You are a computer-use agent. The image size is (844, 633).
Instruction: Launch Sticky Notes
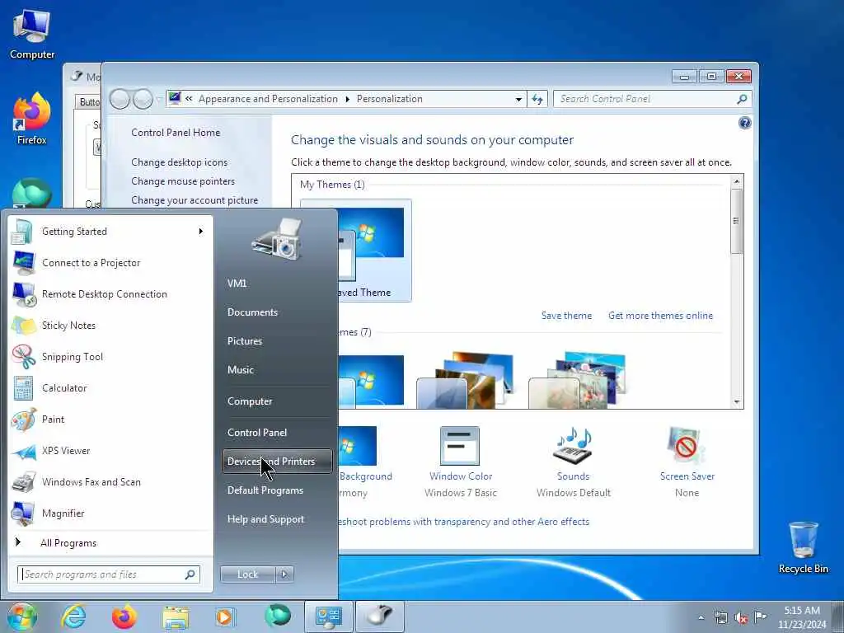pyautogui.click(x=110, y=325)
